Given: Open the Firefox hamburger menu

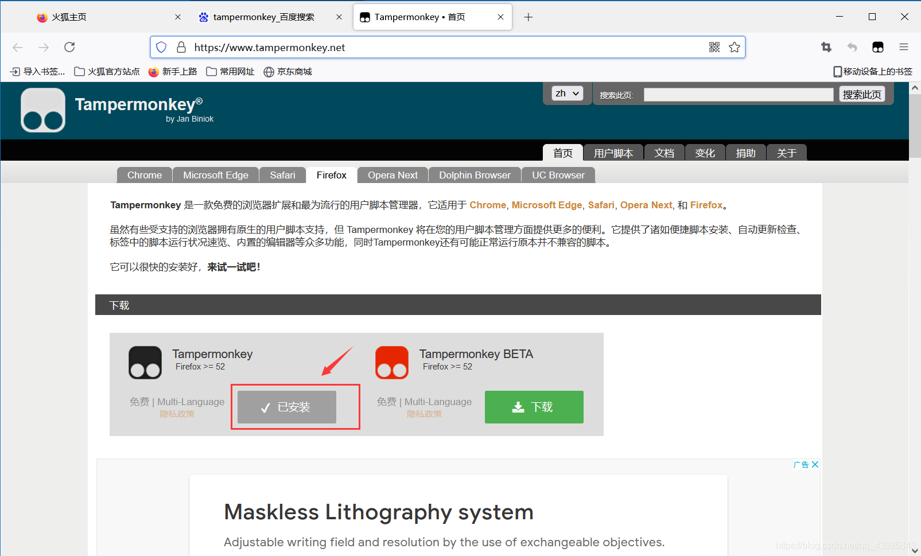Looking at the screenshot, I should [904, 47].
